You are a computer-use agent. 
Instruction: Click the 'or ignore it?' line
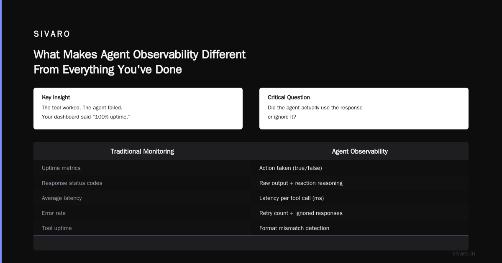tap(282, 116)
